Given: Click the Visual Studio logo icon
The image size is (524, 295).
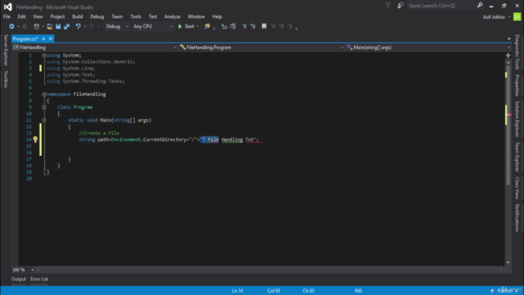Looking at the screenshot, I should point(8,7).
